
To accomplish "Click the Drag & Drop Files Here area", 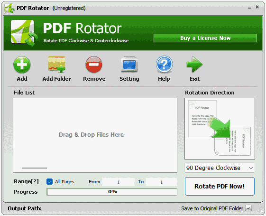I will [95, 135].
